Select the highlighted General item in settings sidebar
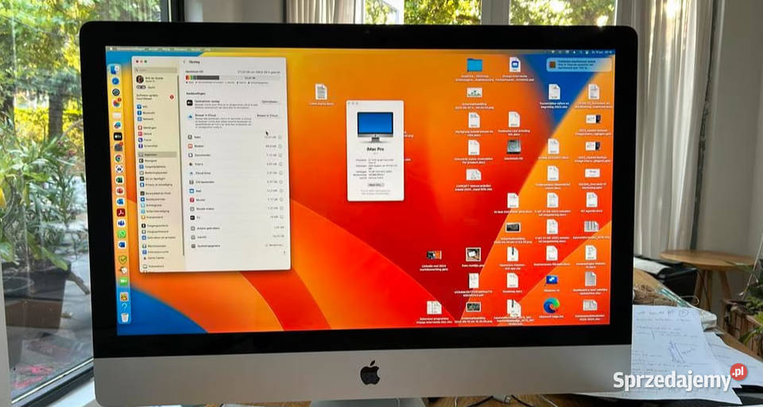The image size is (763, 407). (157, 154)
